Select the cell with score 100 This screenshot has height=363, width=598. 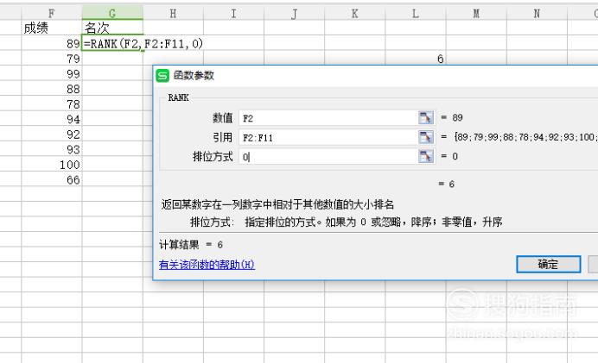point(52,165)
